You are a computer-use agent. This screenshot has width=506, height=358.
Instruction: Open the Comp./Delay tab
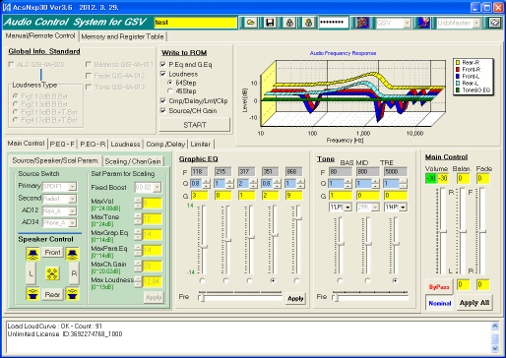(x=165, y=145)
